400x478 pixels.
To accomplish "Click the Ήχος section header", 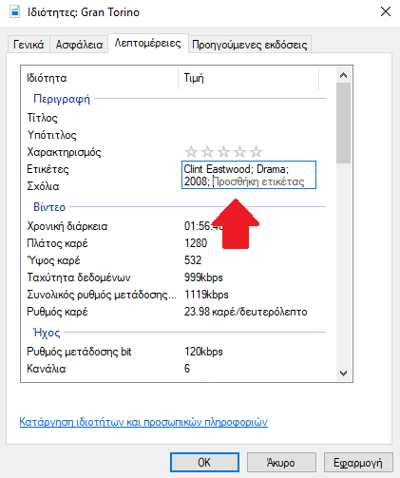I will coord(47,333).
